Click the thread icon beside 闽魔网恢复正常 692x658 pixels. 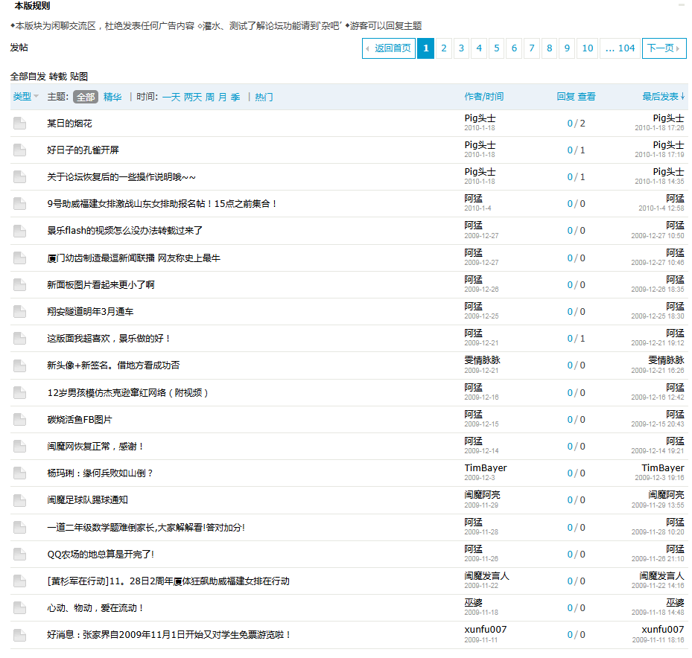pos(19,447)
